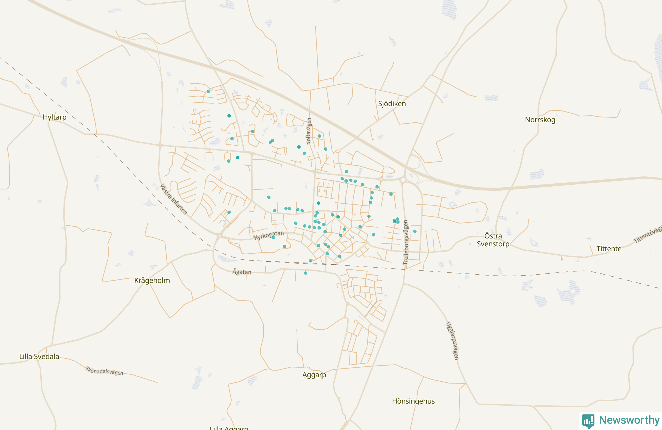Click the Tittente place label
This screenshot has height=430, width=662.
coord(608,249)
